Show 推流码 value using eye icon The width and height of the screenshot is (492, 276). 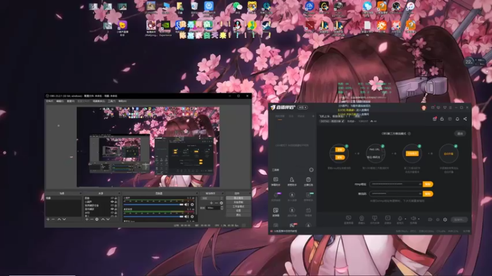pyautogui.click(x=420, y=194)
